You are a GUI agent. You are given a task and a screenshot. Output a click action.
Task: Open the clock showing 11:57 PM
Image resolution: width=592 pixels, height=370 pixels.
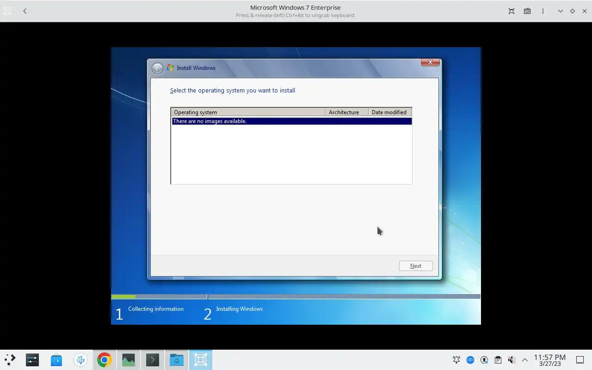[550, 360]
